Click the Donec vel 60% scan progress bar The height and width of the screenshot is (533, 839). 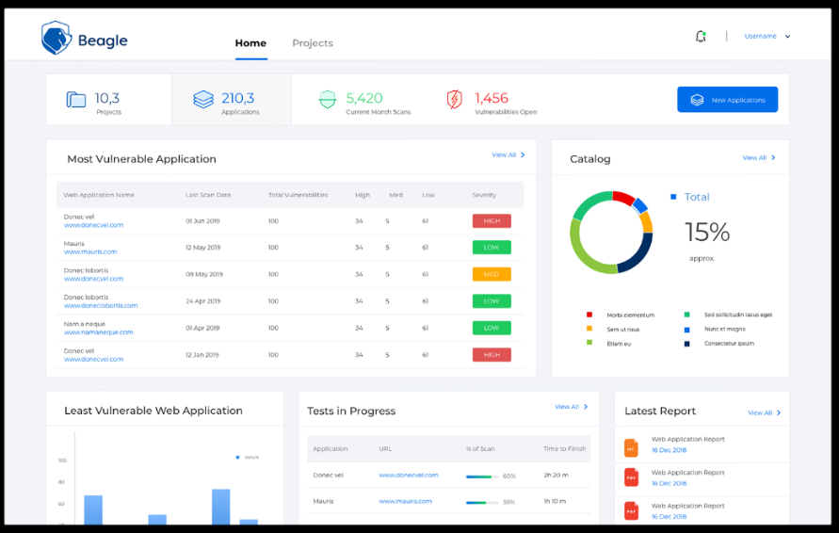pyautogui.click(x=483, y=476)
